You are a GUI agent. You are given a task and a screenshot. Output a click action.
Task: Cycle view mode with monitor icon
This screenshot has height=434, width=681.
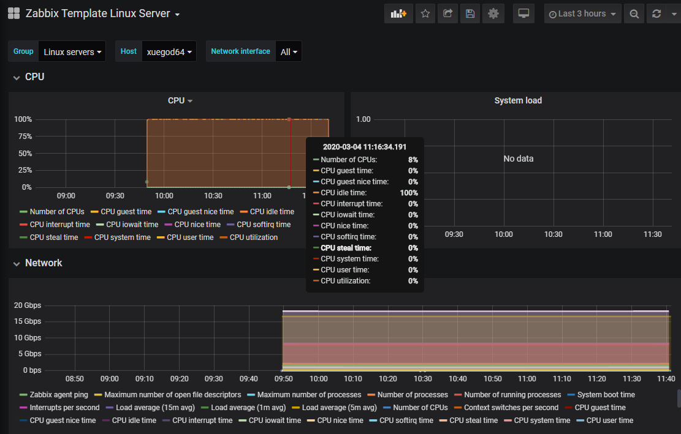pyautogui.click(x=523, y=13)
